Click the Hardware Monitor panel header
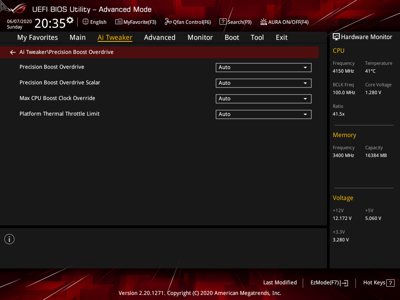The image size is (400, 300). [362, 37]
